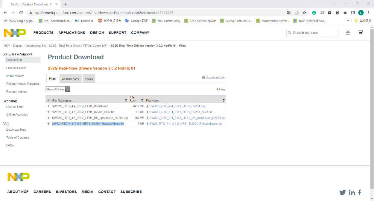Open the Offline Activation link
The image size is (374, 201).
tap(17, 114)
